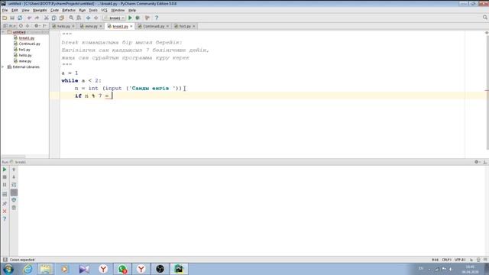Open the Tools menu
Image resolution: width=489 pixels, height=275 pixels.
93,10
